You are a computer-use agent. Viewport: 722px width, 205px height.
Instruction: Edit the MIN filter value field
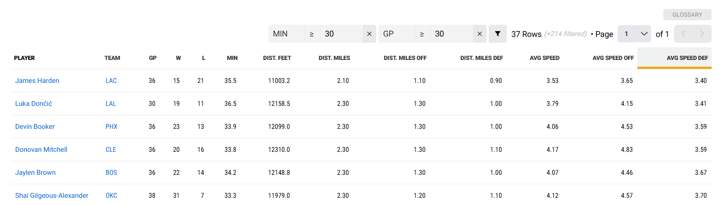341,34
